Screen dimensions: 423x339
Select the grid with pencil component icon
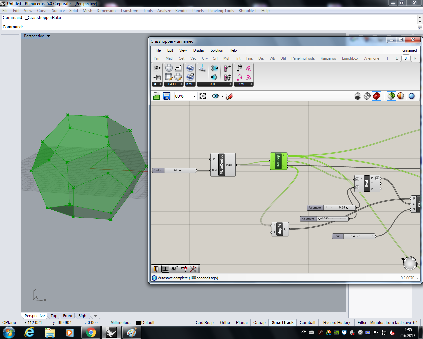click(169, 77)
